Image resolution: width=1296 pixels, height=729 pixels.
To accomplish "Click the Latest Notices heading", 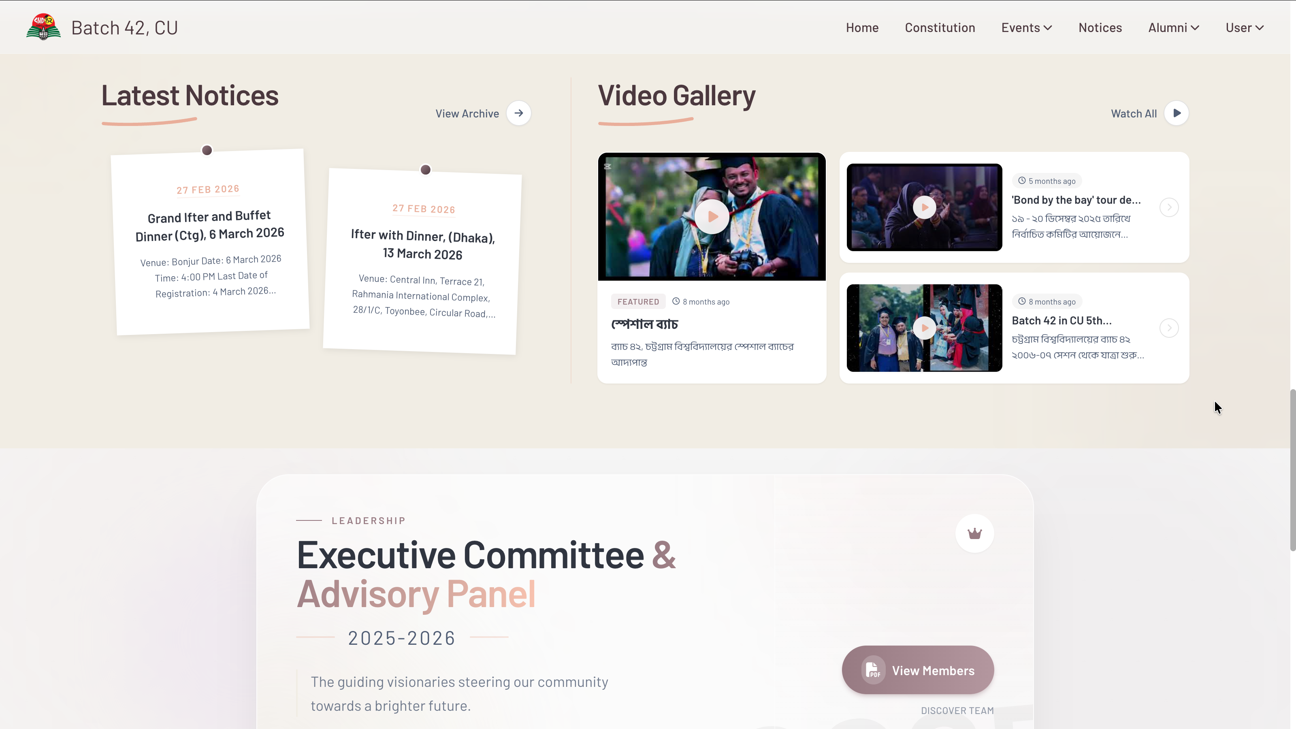I will [x=190, y=95].
